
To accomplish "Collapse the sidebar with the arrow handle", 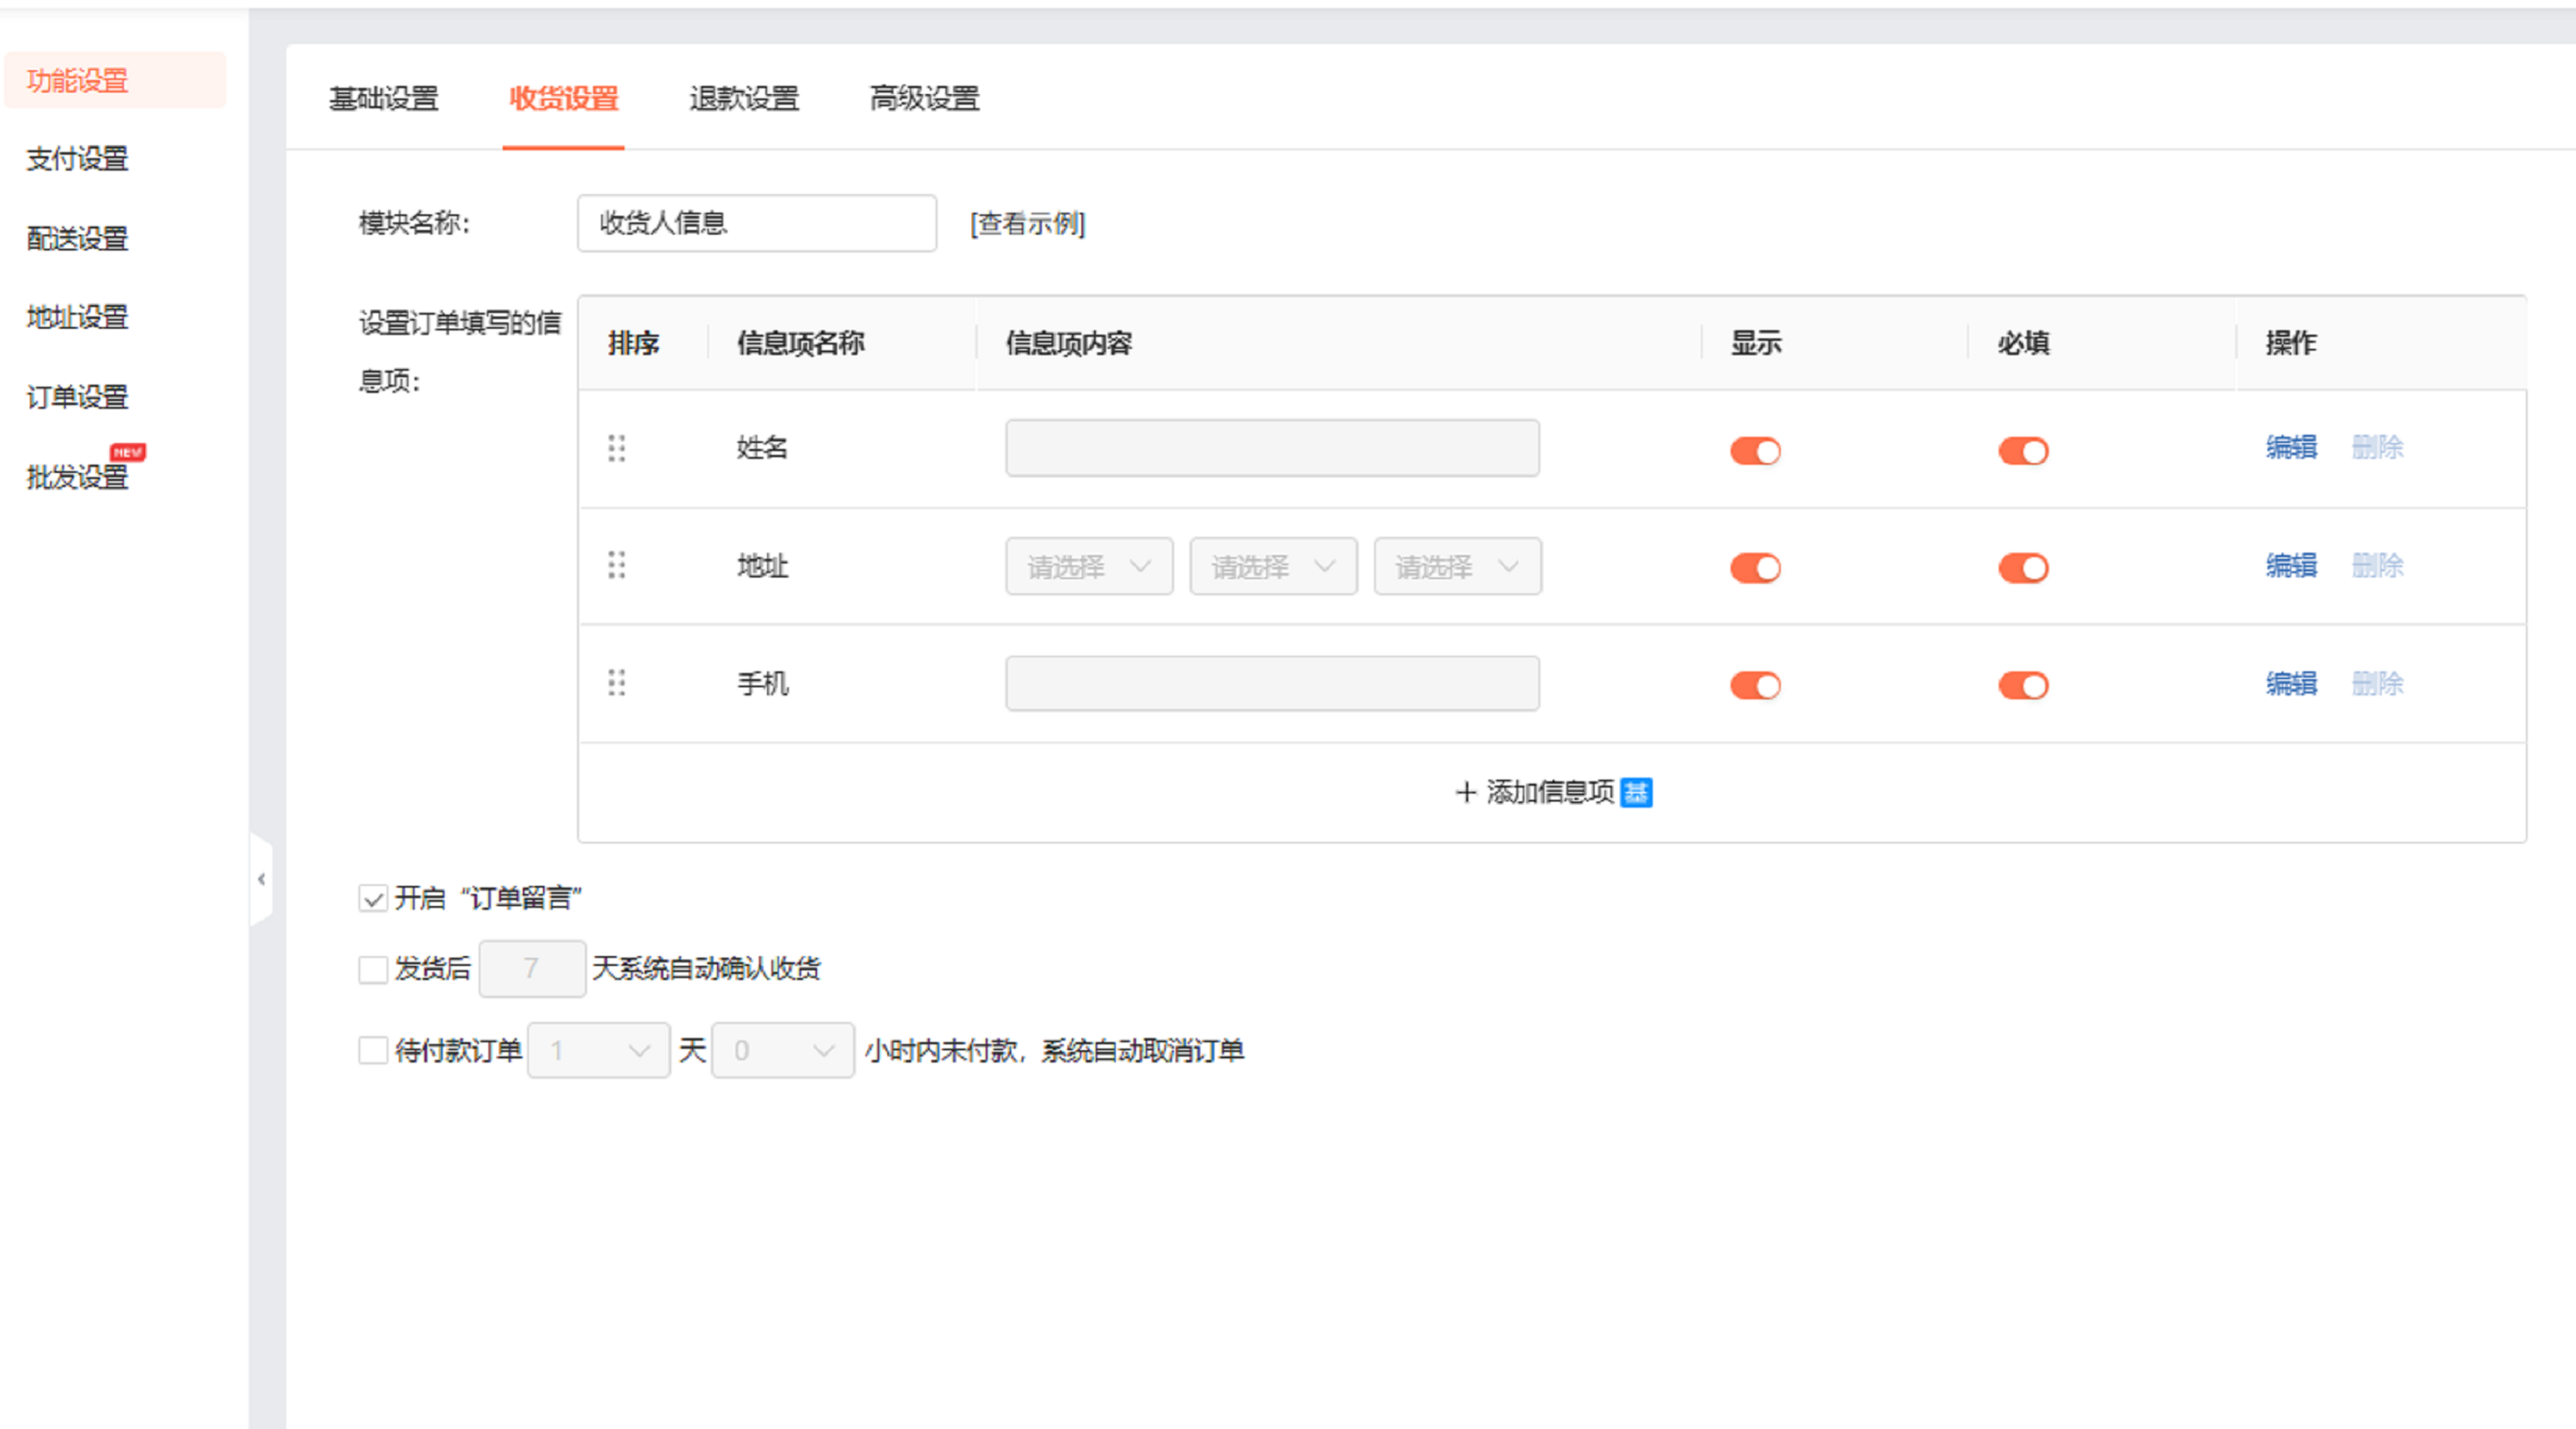I will click(x=261, y=879).
